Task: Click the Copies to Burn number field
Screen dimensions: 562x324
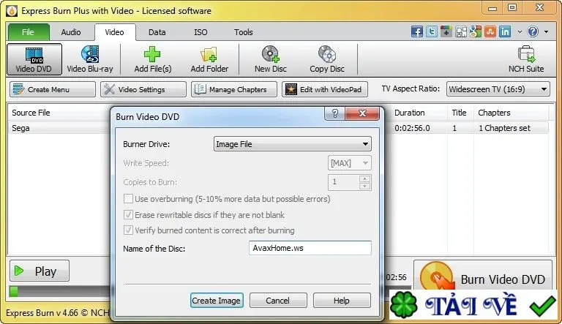Action: 344,182
